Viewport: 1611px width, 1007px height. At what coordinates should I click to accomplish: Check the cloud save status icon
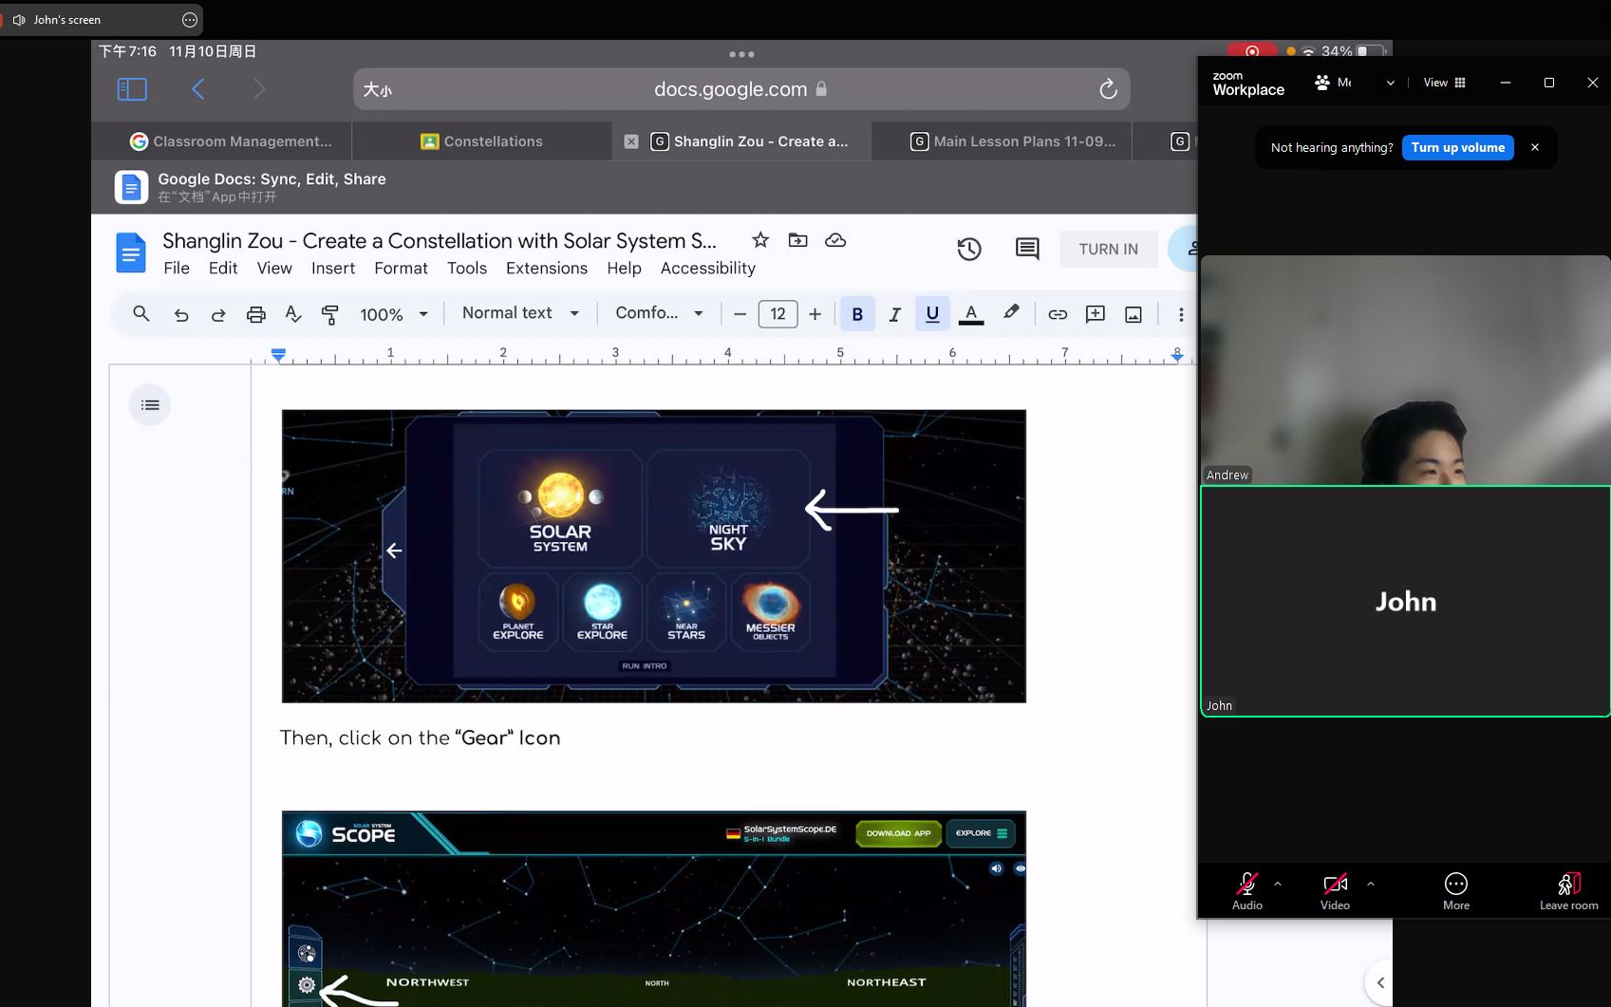835,240
